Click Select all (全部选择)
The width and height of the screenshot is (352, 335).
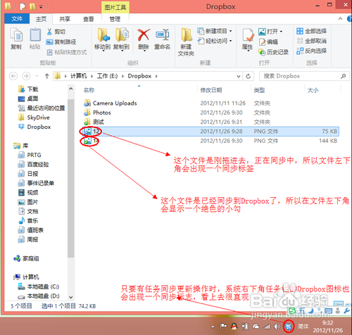point(311,31)
